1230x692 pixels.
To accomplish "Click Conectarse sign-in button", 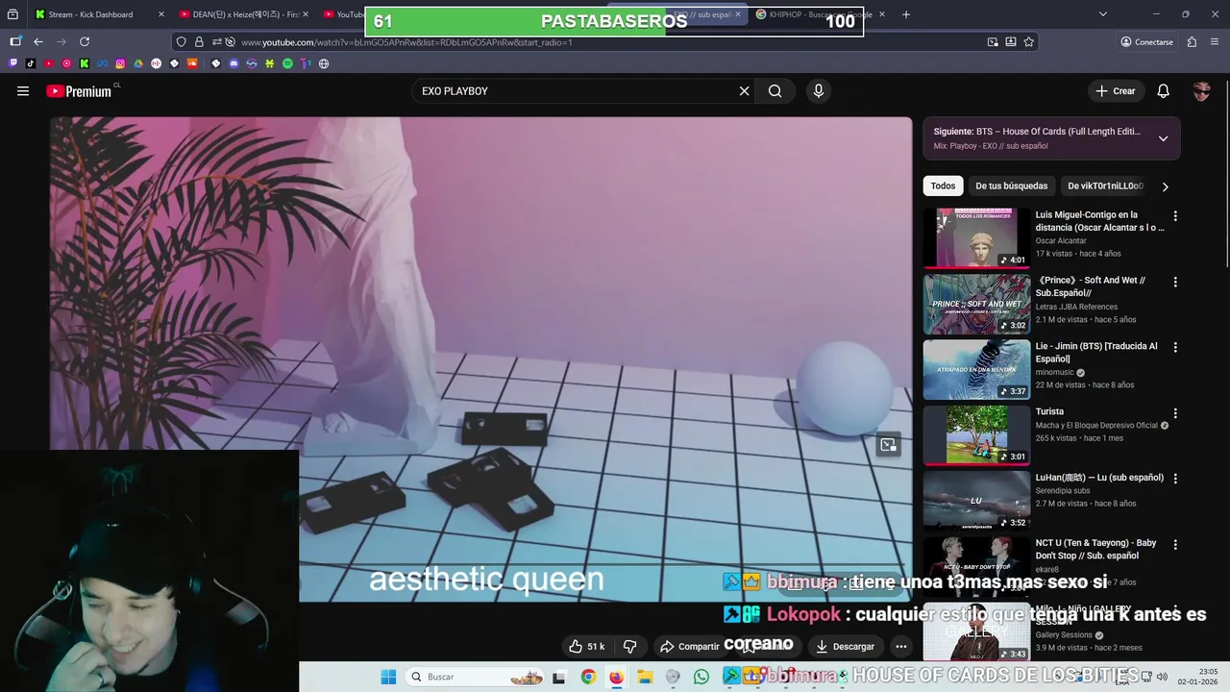I will click(x=1146, y=41).
